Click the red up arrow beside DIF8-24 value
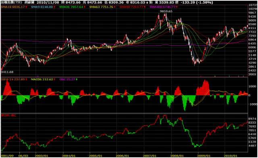 tap(26, 79)
